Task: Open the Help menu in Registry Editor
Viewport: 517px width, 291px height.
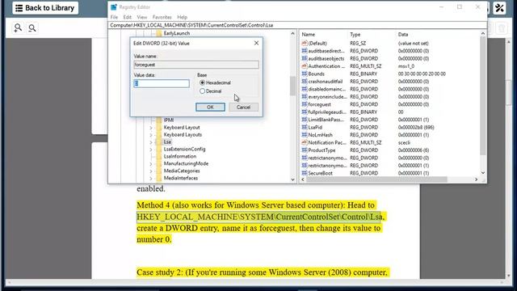Action: point(182,17)
